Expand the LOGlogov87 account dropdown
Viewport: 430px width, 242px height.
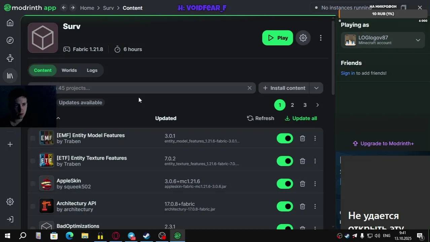(418, 40)
